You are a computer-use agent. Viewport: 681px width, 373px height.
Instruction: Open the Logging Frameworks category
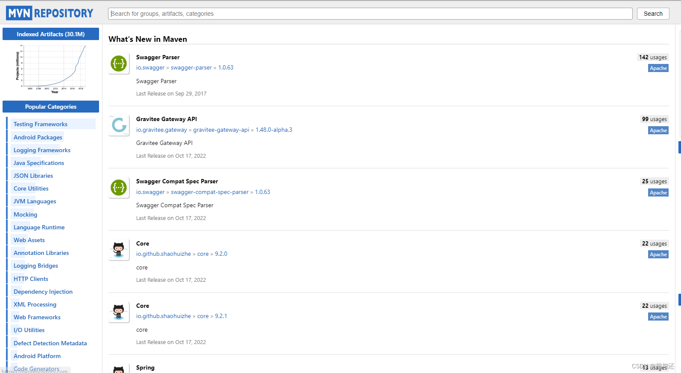coord(42,150)
